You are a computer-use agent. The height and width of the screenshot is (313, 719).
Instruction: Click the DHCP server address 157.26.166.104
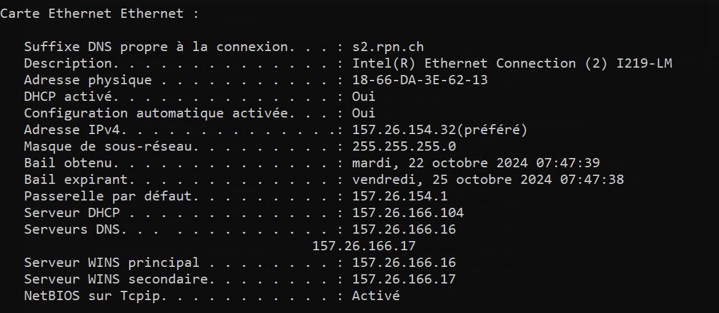coord(408,213)
